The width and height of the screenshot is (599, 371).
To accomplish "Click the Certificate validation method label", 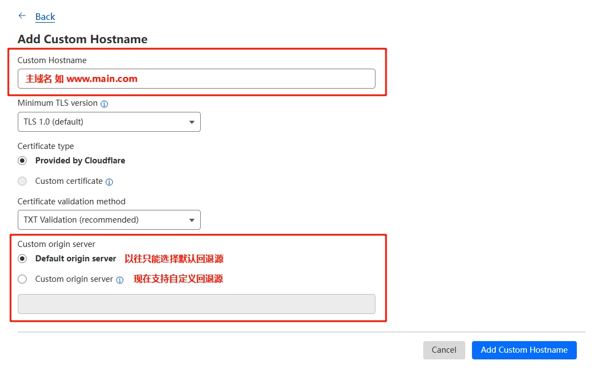I will [x=72, y=202].
